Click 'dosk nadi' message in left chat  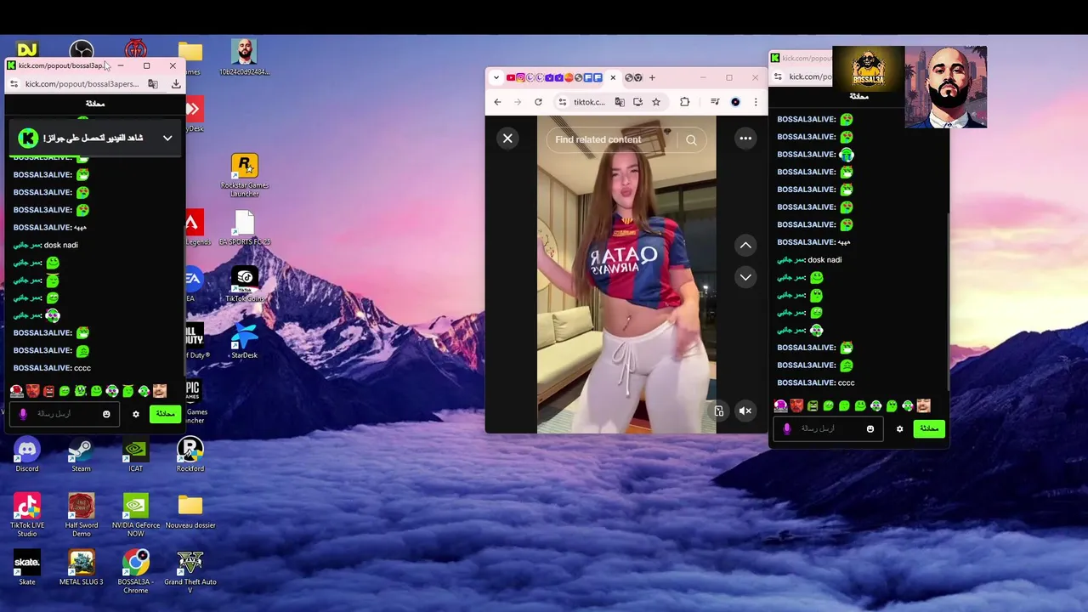coord(61,245)
